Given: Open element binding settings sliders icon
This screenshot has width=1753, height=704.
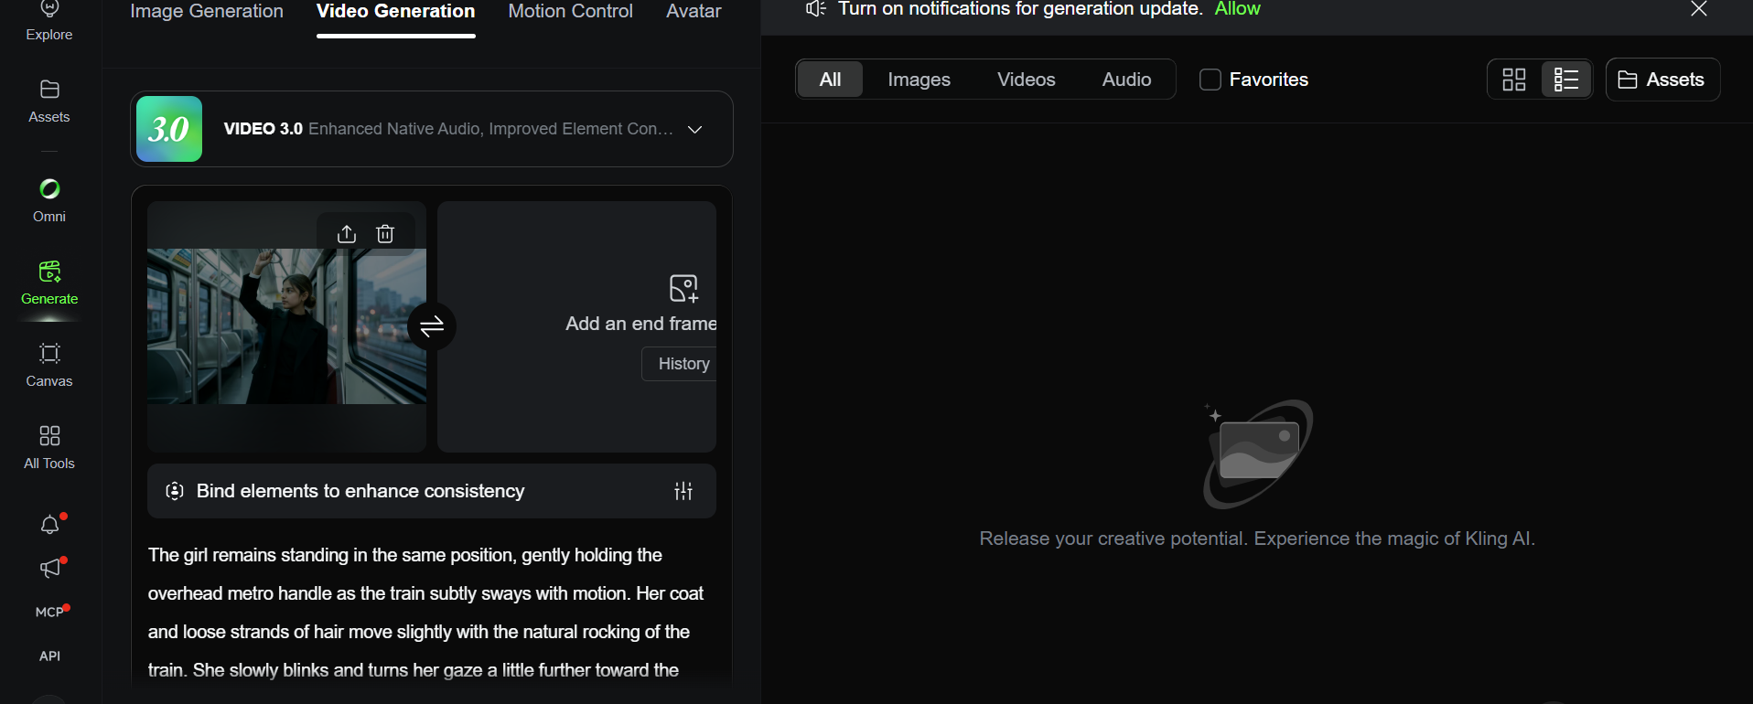Looking at the screenshot, I should 683,491.
